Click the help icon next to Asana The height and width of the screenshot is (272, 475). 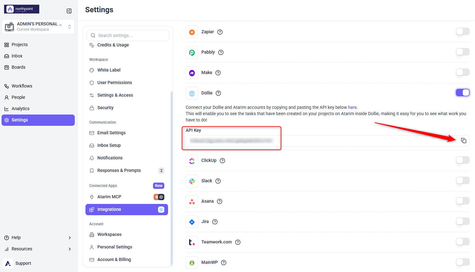tap(220, 201)
